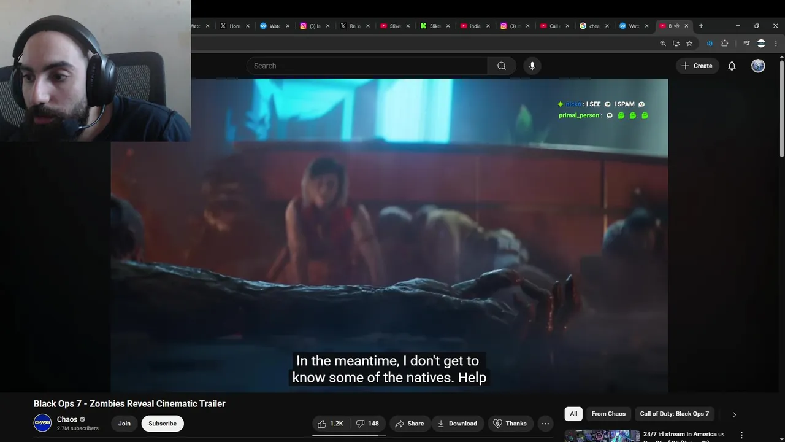
Task: Close the YouTube india tab
Action: [488, 26]
